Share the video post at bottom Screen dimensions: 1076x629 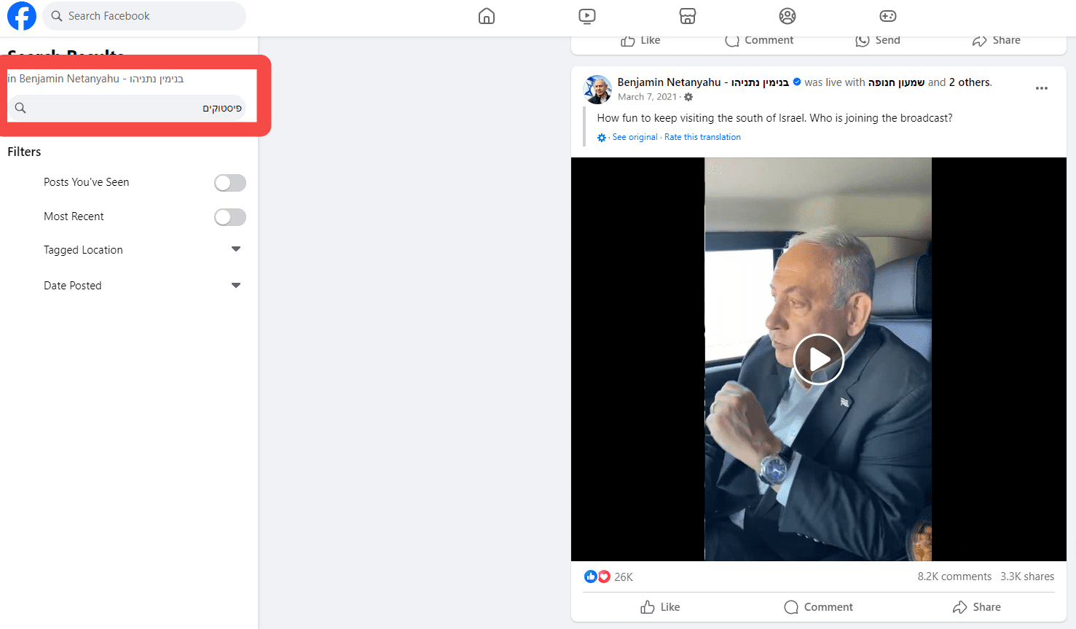pyautogui.click(x=976, y=607)
